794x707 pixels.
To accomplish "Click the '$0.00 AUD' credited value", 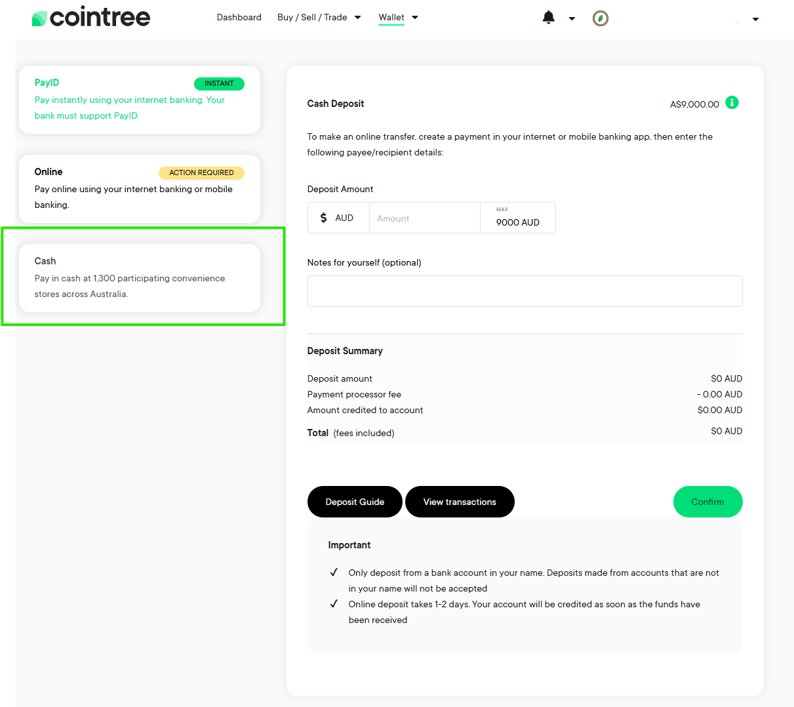I will 720,410.
